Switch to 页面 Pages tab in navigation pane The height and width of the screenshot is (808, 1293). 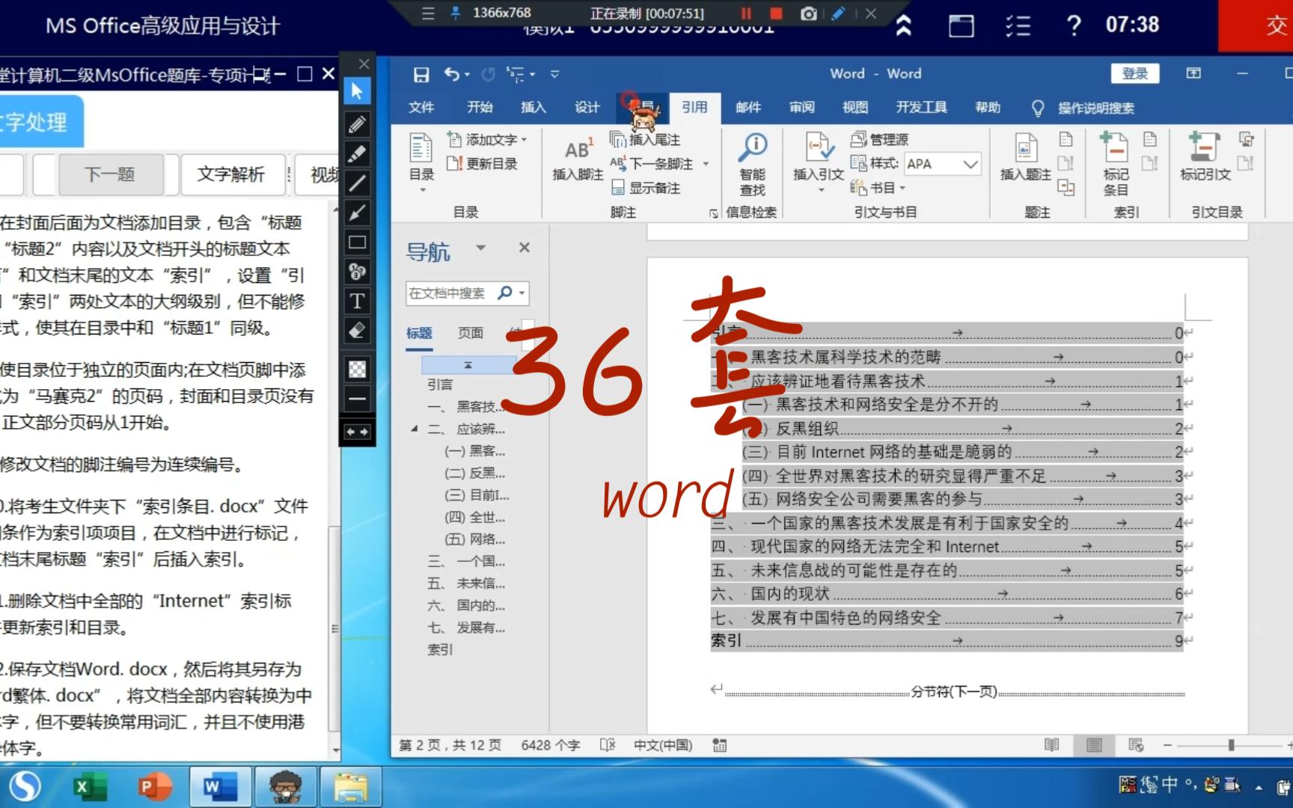pyautogui.click(x=471, y=333)
